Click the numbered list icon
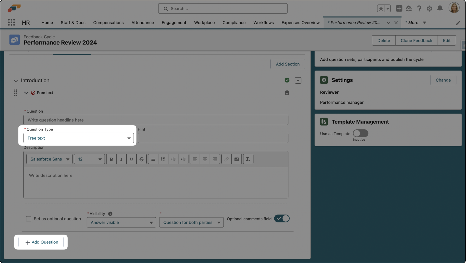 (163, 159)
